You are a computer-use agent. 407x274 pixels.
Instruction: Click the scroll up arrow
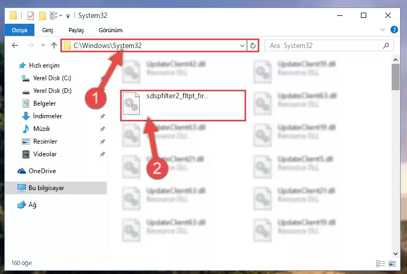pyautogui.click(x=395, y=60)
